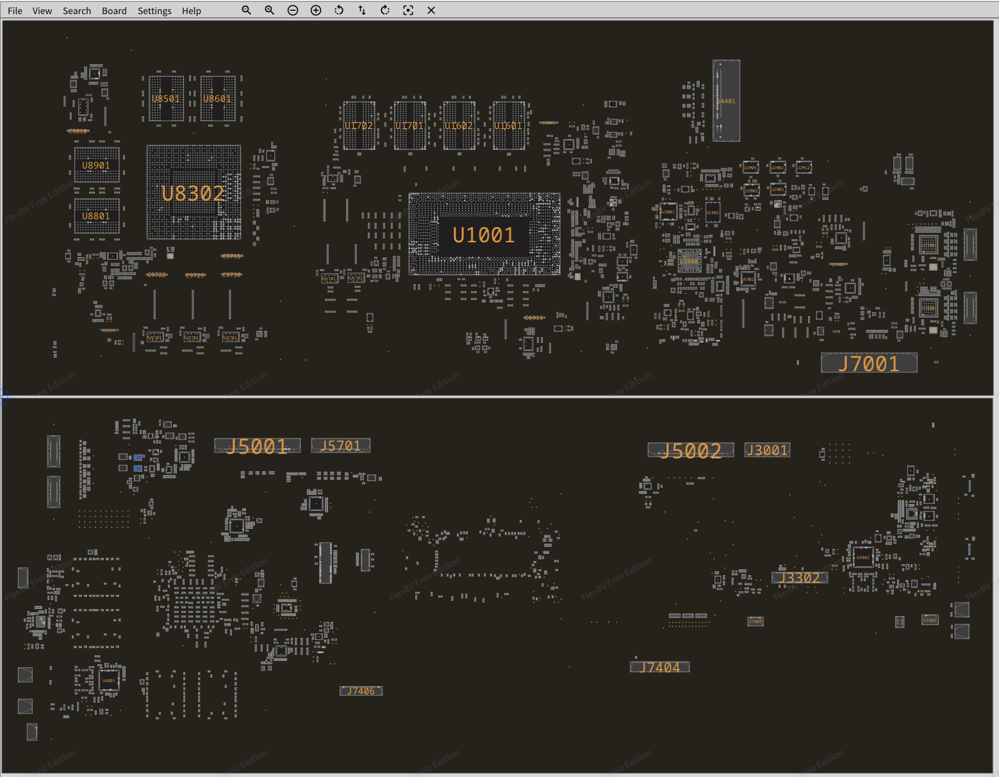Open the Search menu
Image resolution: width=999 pixels, height=777 pixels.
click(77, 11)
